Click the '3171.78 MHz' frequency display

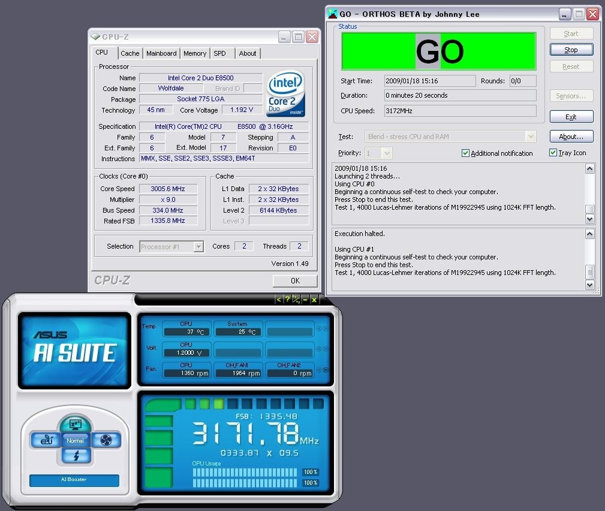point(255,434)
